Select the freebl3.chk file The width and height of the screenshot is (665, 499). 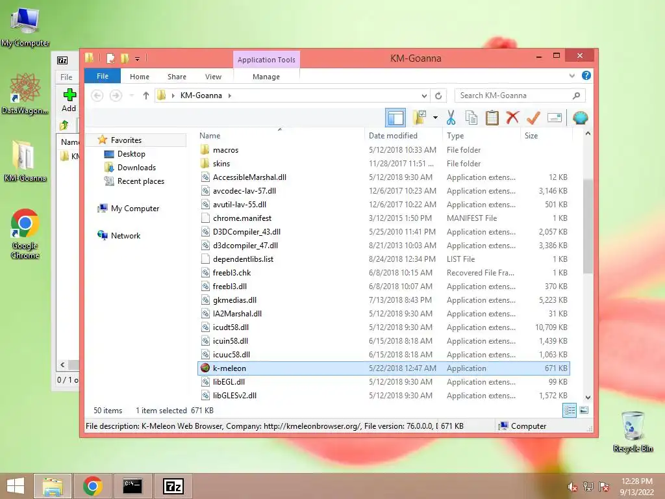coord(383,272)
